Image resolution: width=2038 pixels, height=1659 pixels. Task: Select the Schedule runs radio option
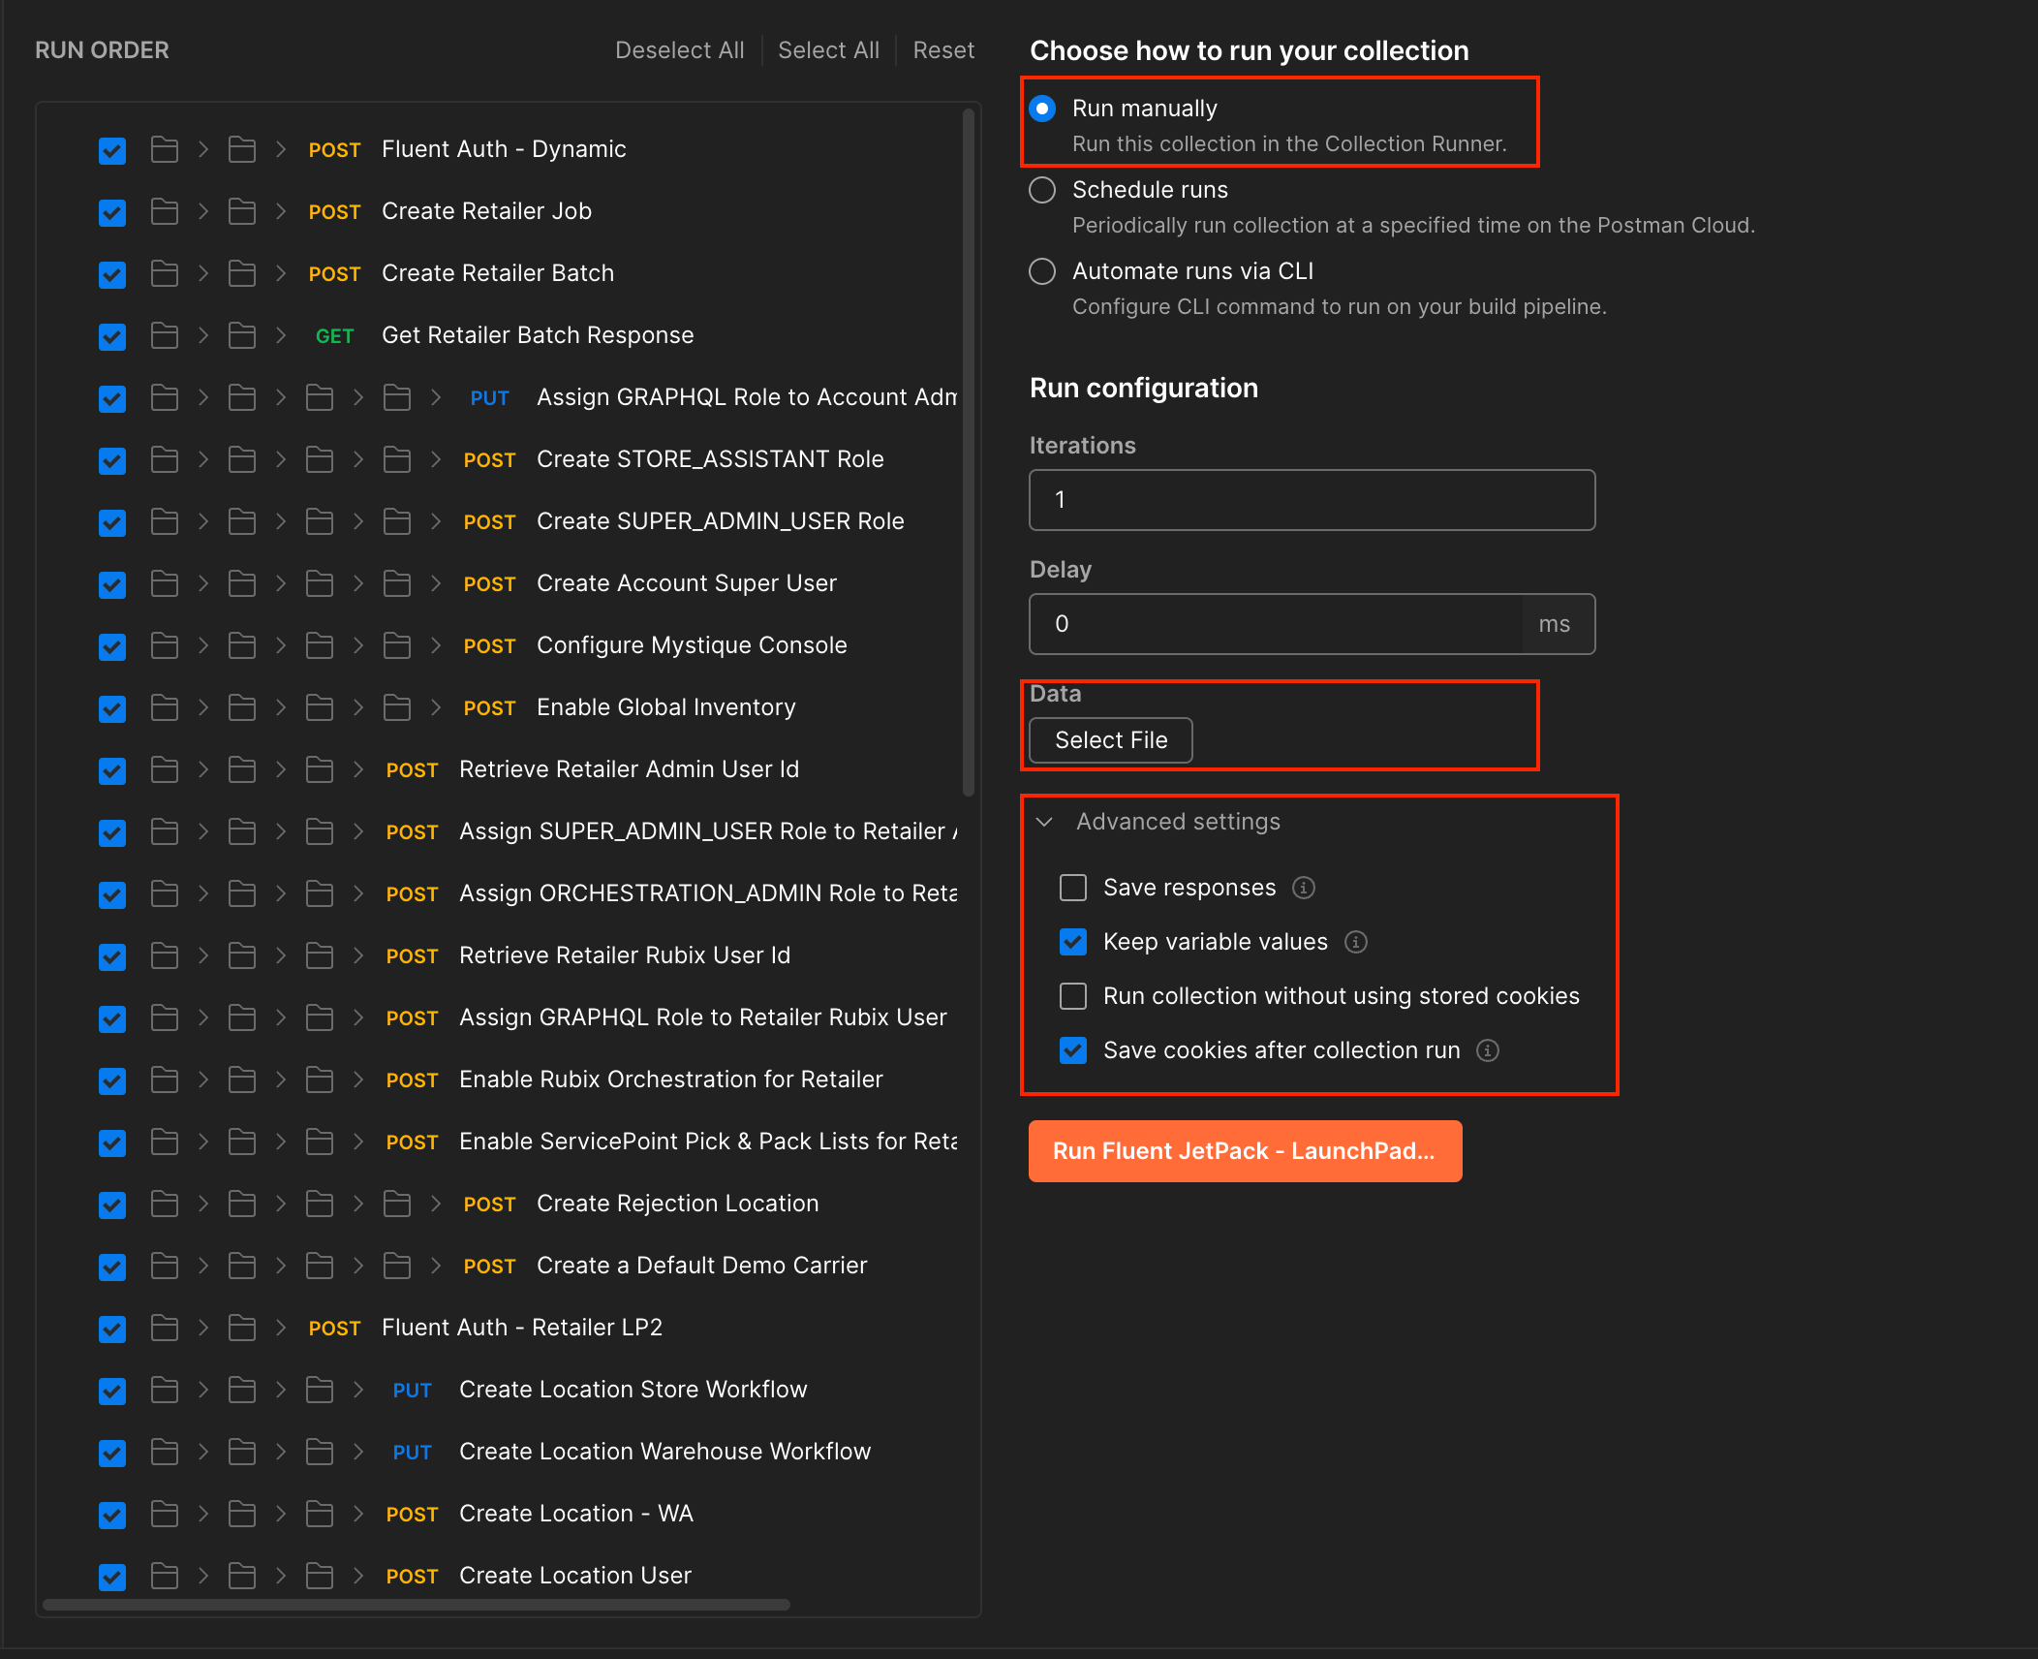[1042, 190]
